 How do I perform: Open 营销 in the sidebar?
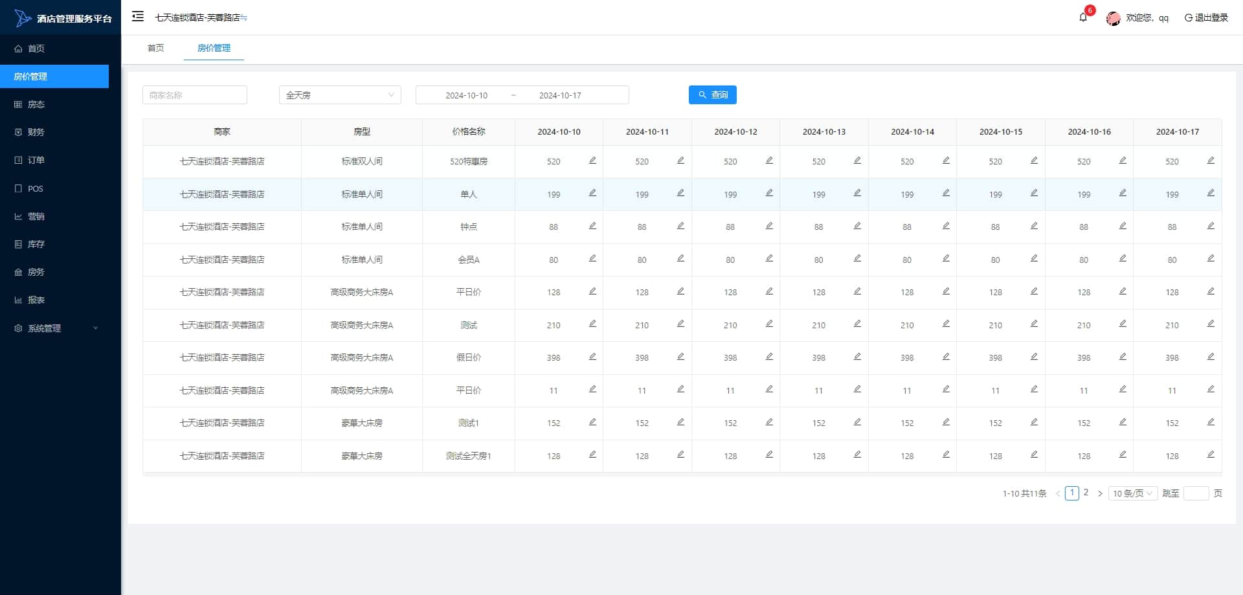click(54, 216)
